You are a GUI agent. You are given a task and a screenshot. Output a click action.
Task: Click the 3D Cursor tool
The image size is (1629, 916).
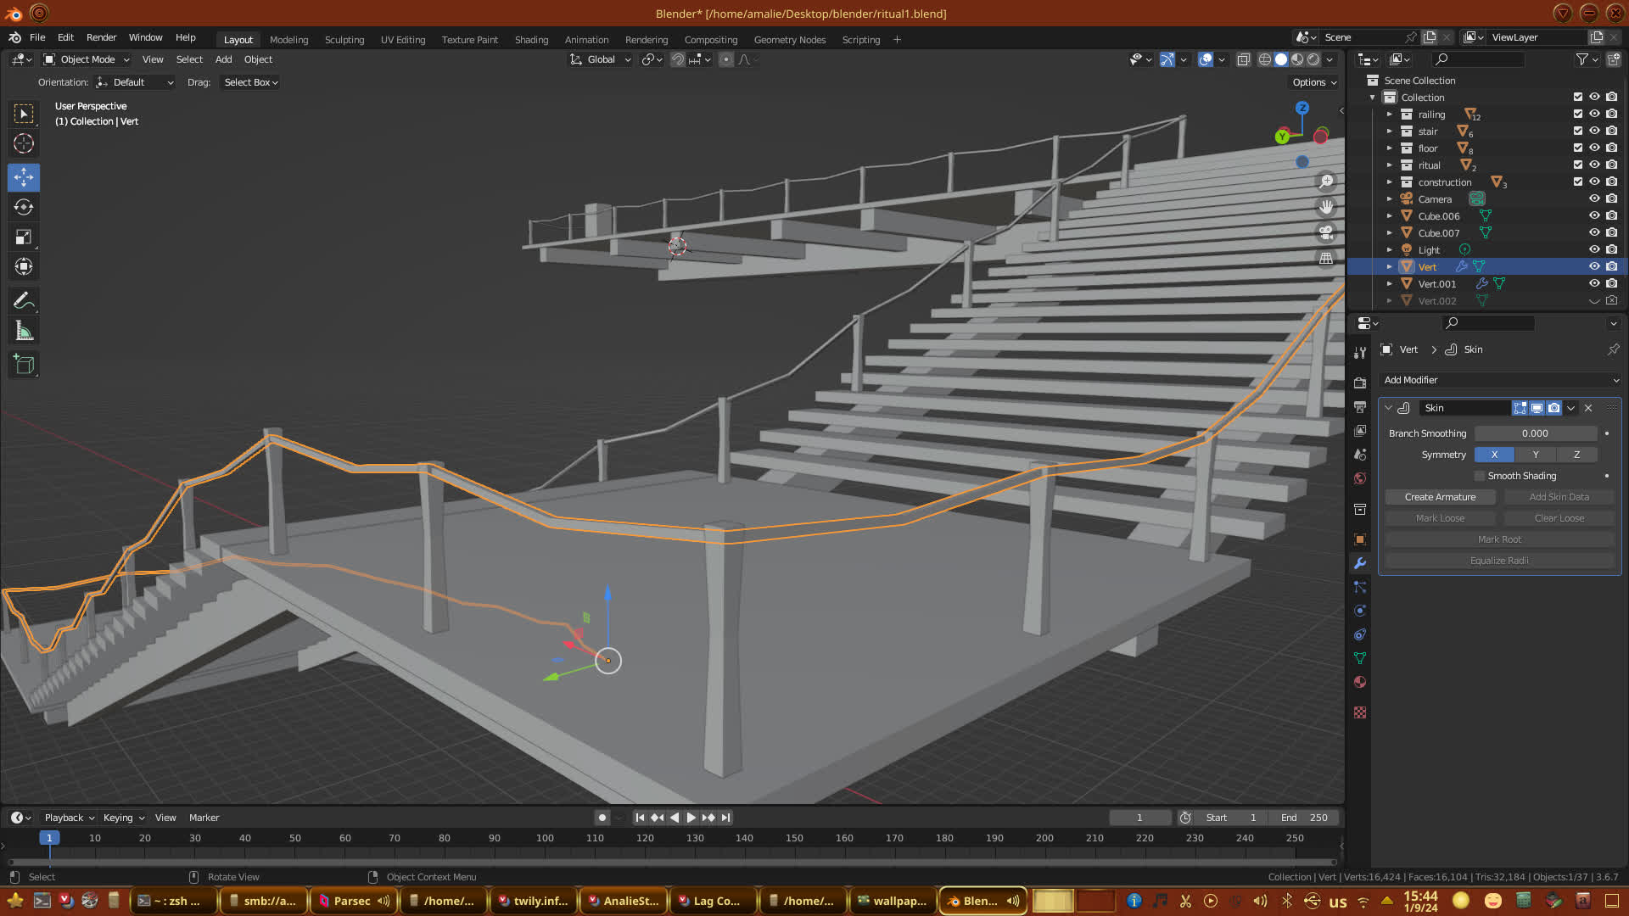pos(24,143)
